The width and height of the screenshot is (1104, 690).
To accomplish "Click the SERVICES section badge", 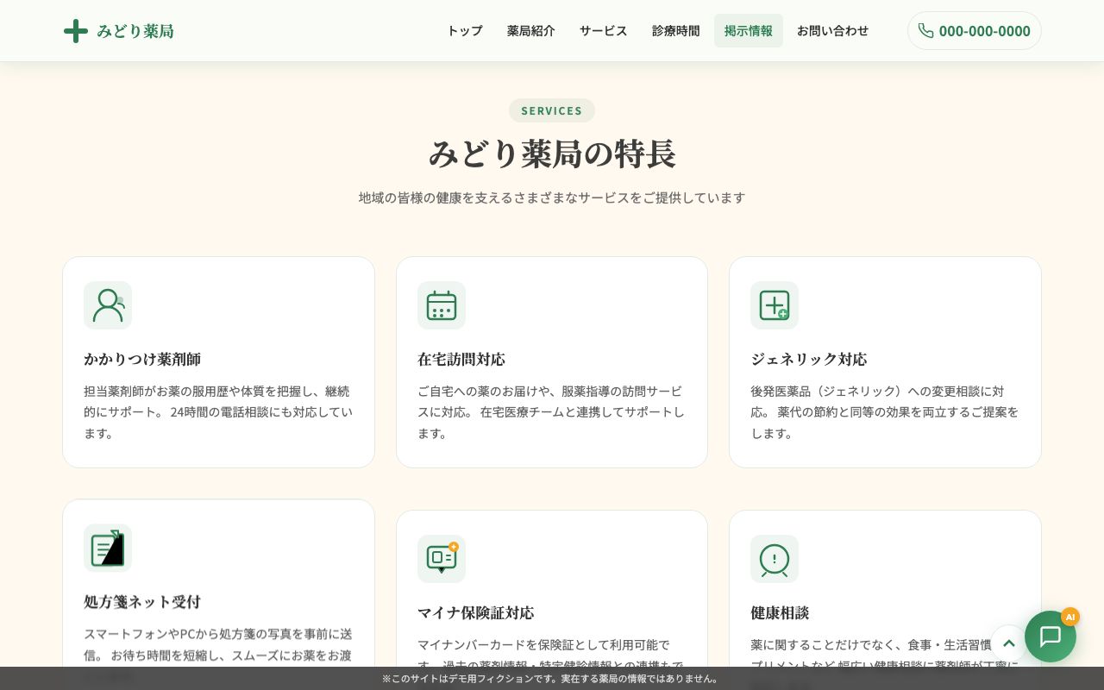I will 552,110.
